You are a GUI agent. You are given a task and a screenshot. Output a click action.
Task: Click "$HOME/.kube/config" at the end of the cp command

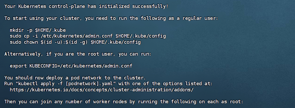[141, 36]
